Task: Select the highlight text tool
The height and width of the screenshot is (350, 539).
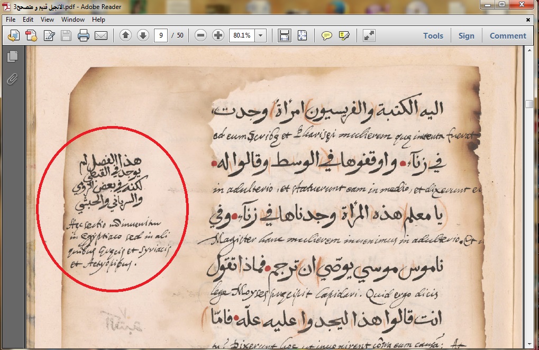Action: click(x=344, y=35)
